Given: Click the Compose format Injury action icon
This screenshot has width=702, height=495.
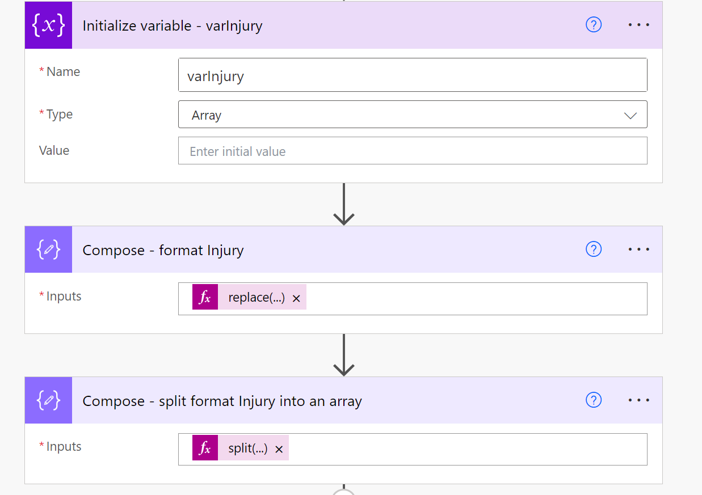Looking at the screenshot, I should [x=48, y=249].
